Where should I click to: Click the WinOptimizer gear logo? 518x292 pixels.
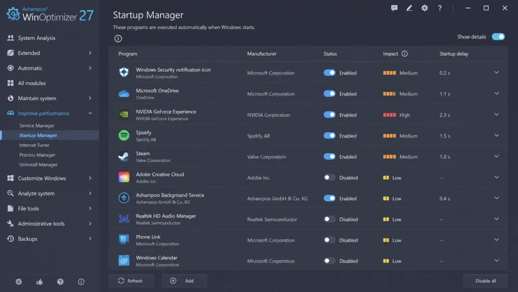point(13,14)
